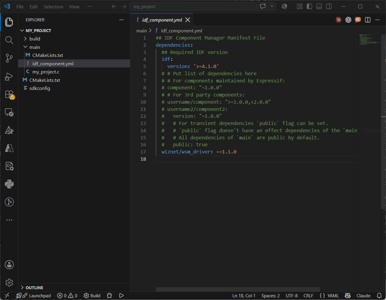The height and width of the screenshot is (300, 386).
Task: Change indentation via Spaces: 2
Action: [x=271, y=296]
